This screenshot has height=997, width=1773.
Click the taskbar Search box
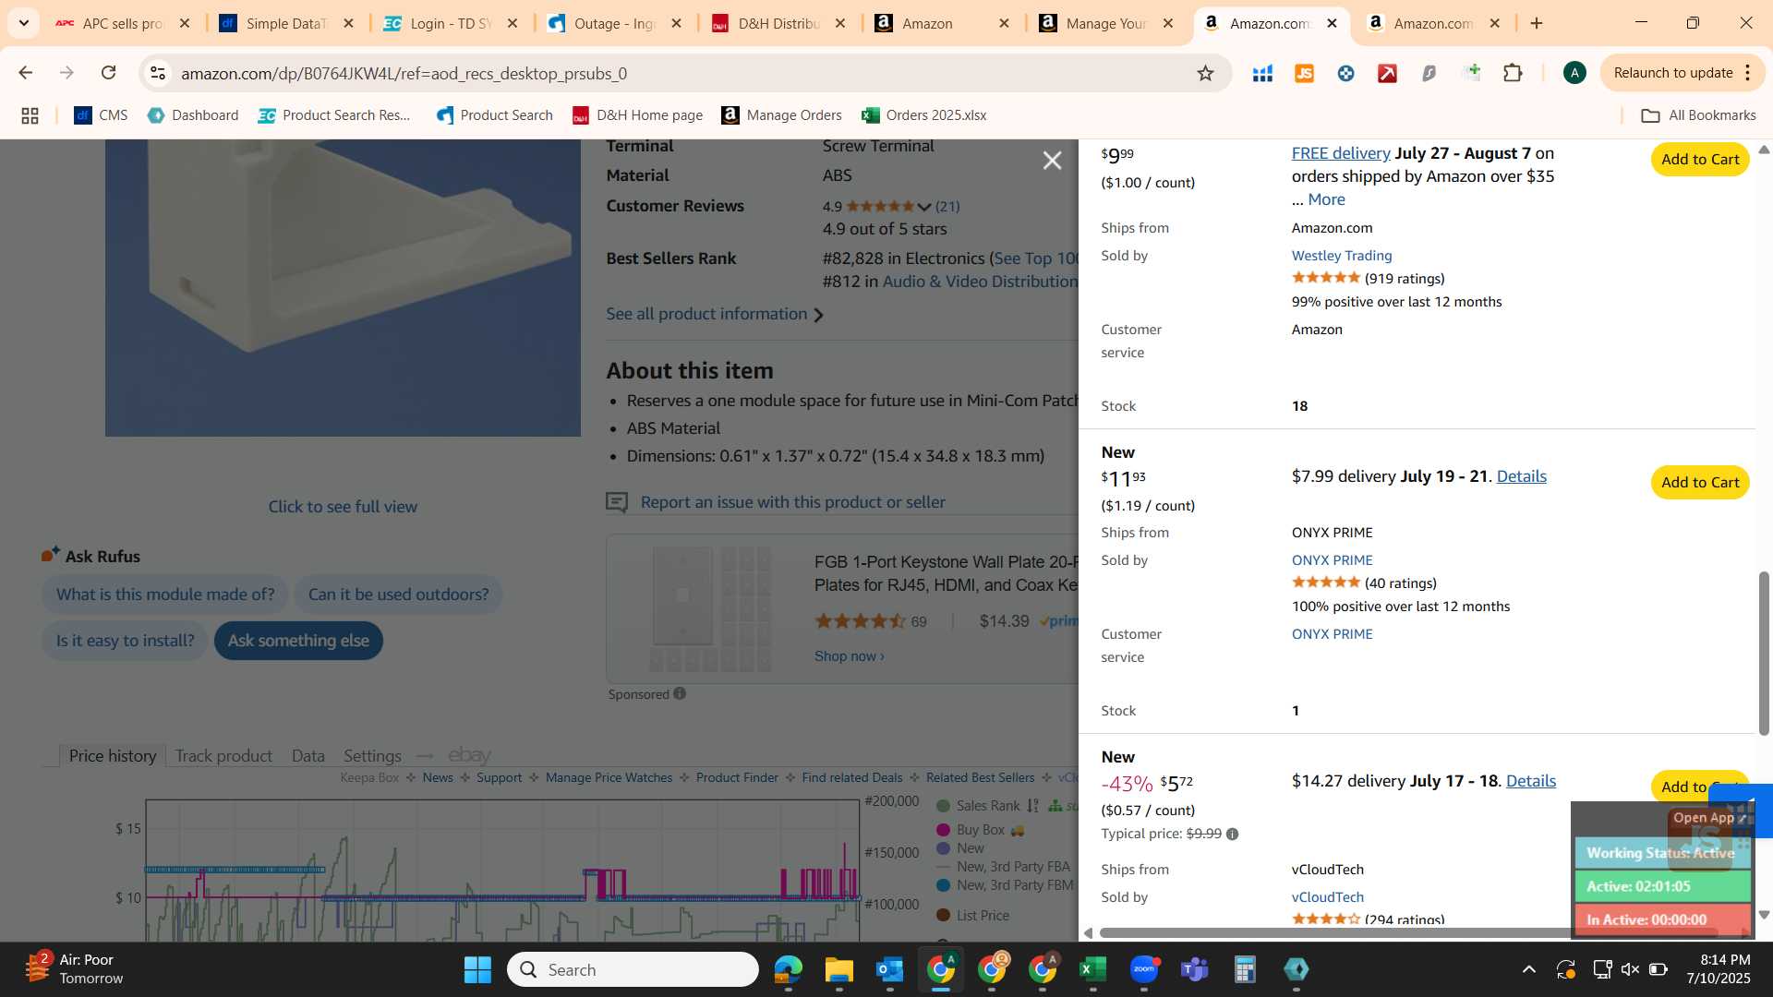tap(633, 970)
